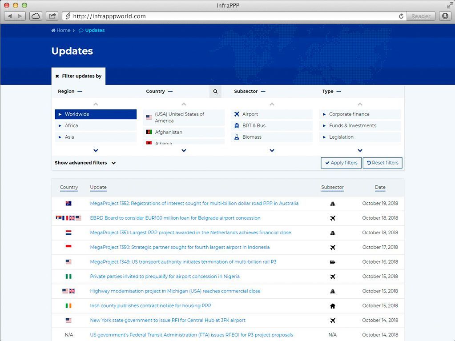Image resolution: width=455 pixels, height=341 pixels.
Task: Click the browser iCloud tabs icon
Action: click(x=36, y=16)
